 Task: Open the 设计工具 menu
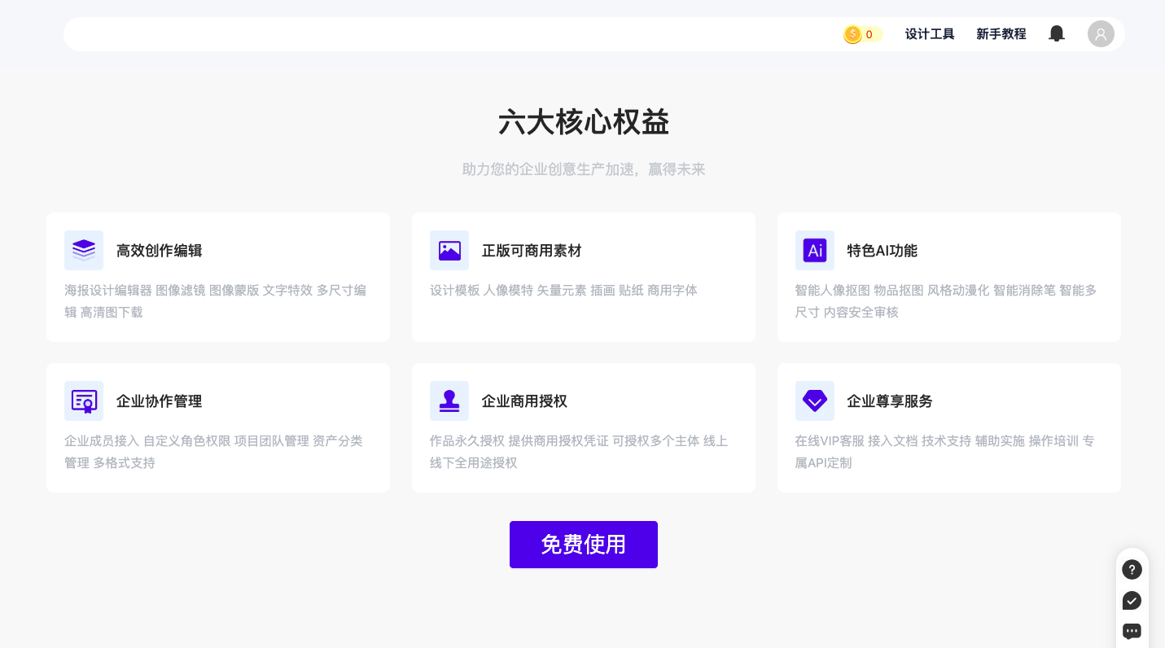click(930, 34)
